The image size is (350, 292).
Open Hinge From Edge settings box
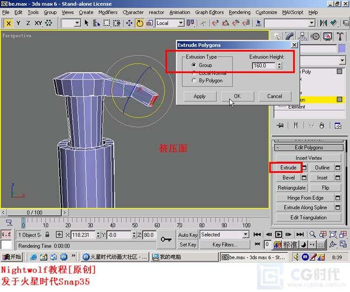tap(338, 198)
